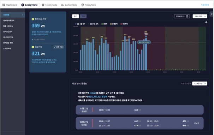Click the highlighted current bar labeled 369
The width and height of the screenshot is (214, 135).
click(x=146, y=54)
